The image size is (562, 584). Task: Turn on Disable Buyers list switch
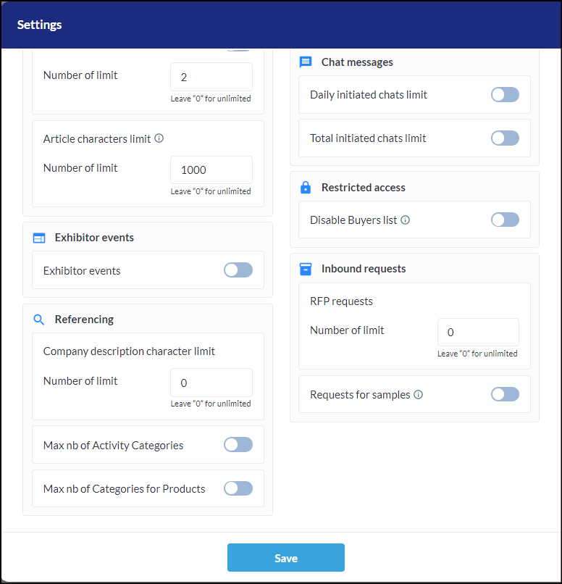(x=505, y=220)
